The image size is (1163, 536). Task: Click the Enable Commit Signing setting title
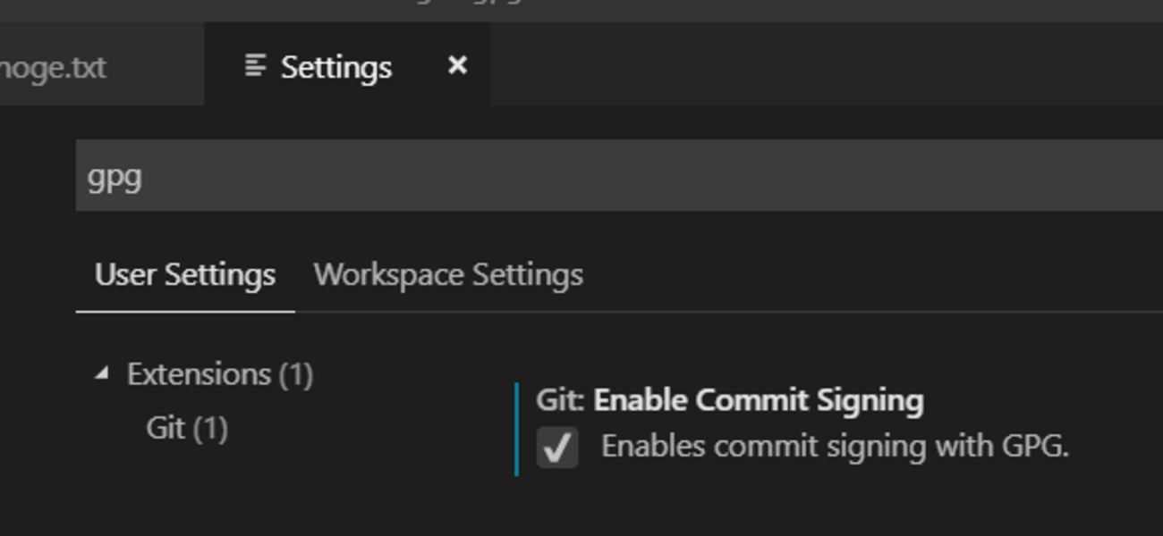click(759, 400)
